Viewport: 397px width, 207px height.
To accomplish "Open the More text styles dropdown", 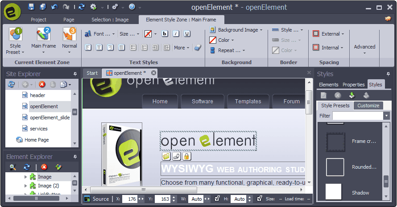I will pos(181,48).
